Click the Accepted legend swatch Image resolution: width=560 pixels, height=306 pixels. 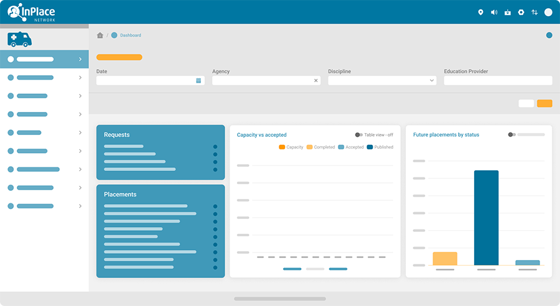[341, 147]
